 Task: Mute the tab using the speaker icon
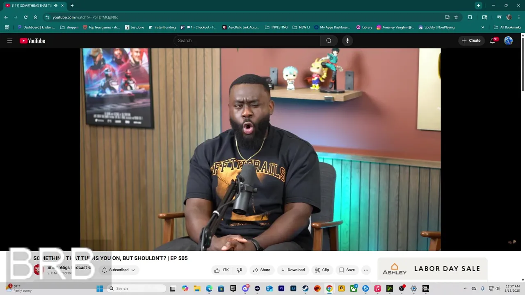click(x=56, y=6)
